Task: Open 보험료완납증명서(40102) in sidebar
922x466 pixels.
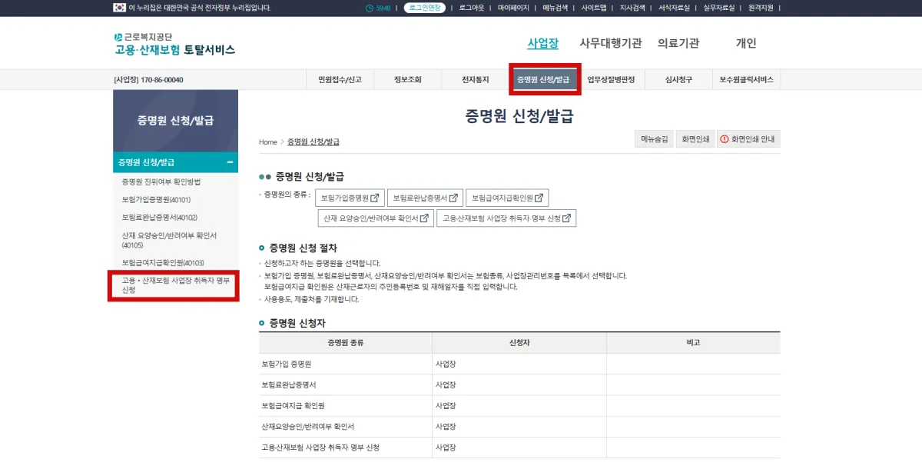Action: (x=159, y=218)
